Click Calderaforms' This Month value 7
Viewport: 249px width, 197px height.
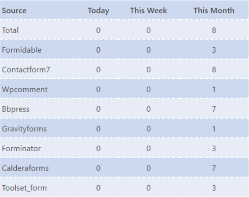(x=214, y=168)
